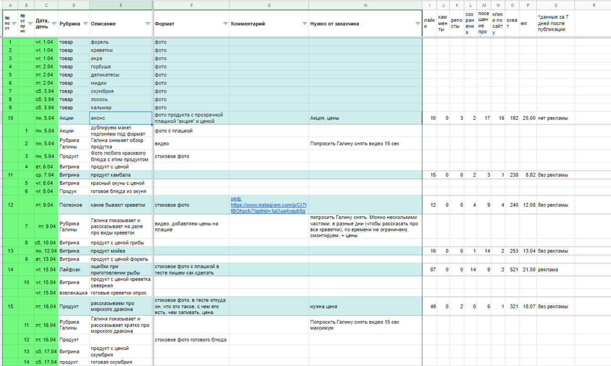Open the filter dropdown for Комментарий column
611x366 pixels.
click(305, 24)
